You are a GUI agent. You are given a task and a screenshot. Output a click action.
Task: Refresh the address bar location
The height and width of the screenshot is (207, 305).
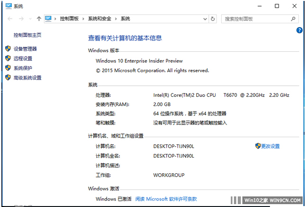pyautogui.click(x=213, y=19)
